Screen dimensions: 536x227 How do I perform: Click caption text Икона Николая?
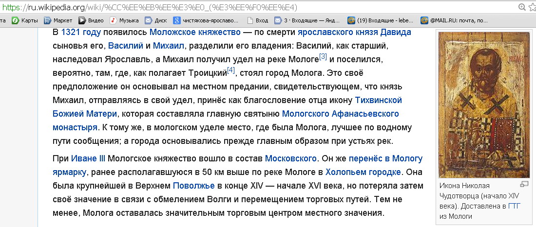pyautogui.click(x=465, y=186)
